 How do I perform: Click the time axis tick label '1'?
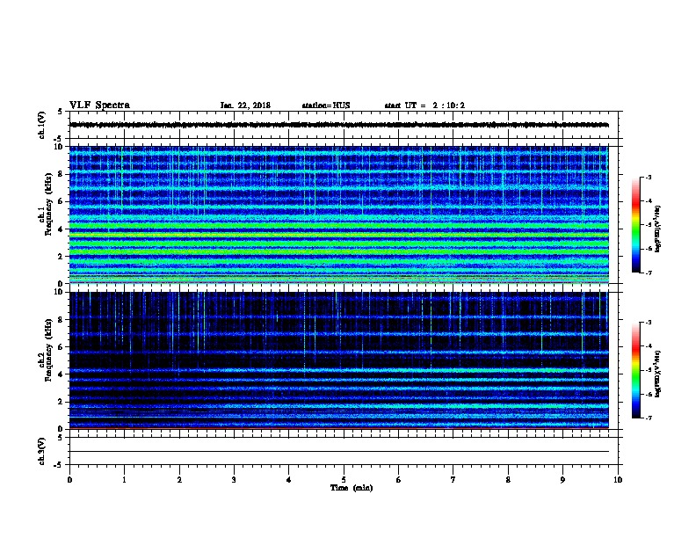coord(124,480)
